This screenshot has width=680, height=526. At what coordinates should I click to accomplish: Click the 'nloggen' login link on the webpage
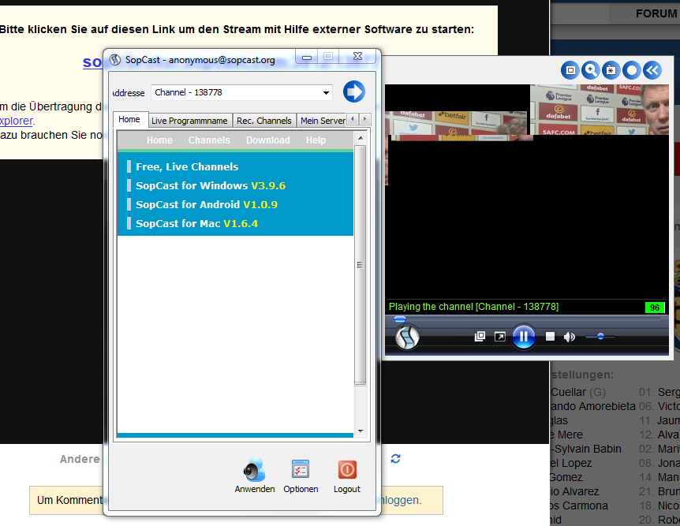pos(401,500)
